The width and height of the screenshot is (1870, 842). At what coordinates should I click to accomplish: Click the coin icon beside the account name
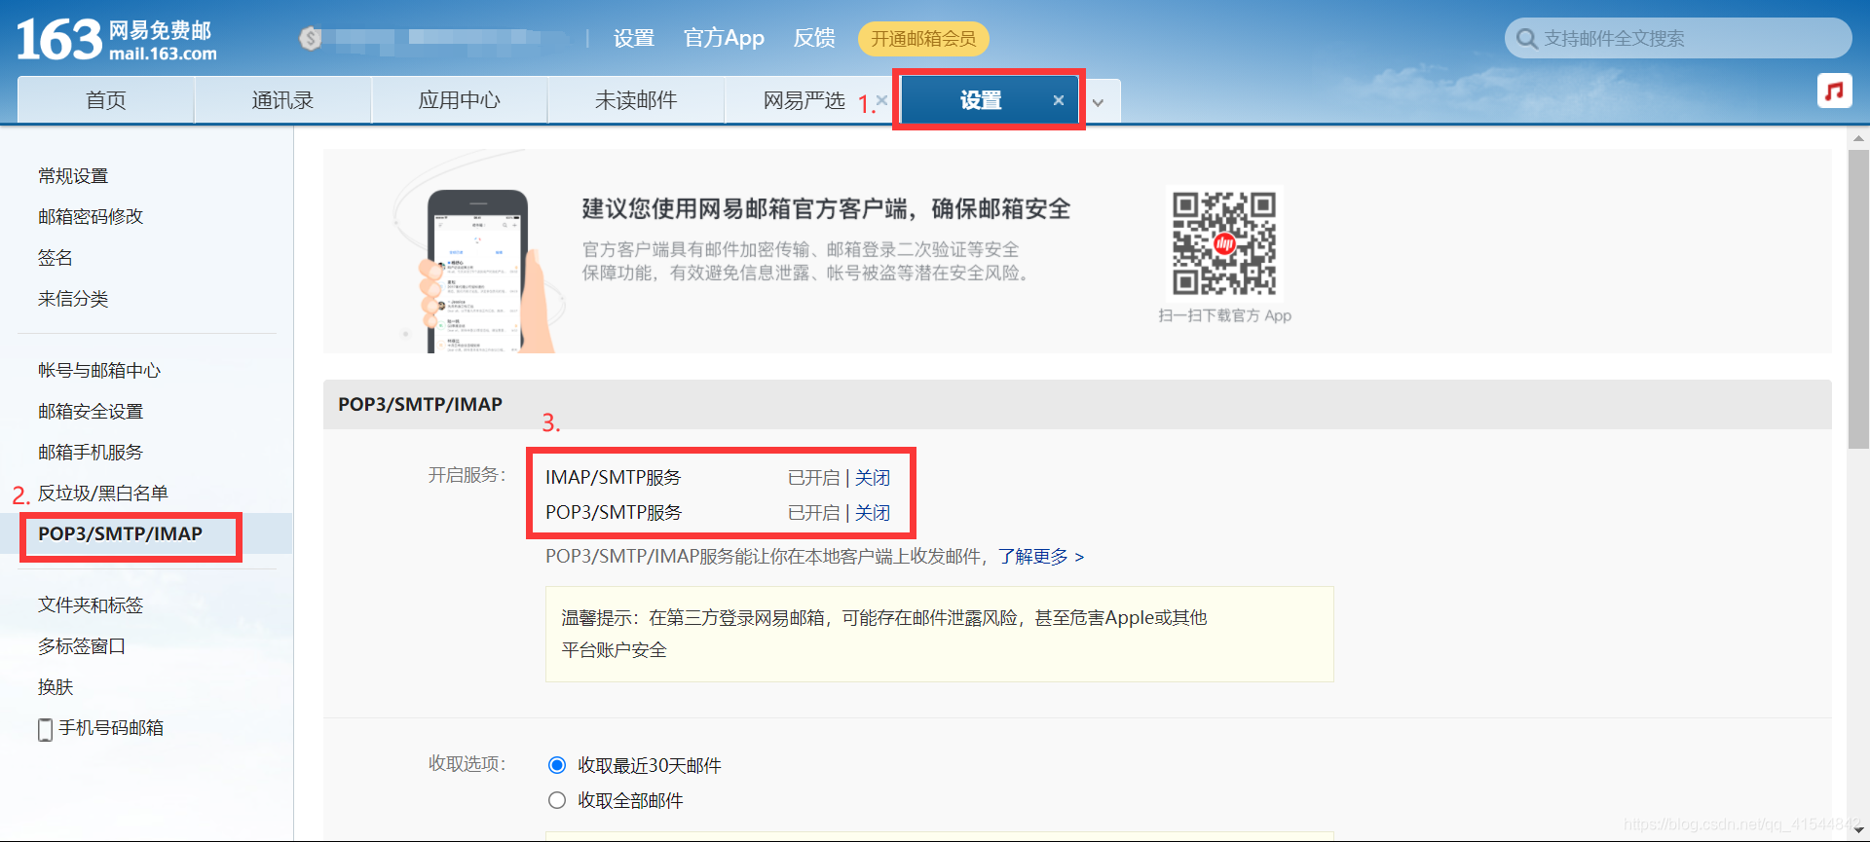pyautogui.click(x=311, y=38)
